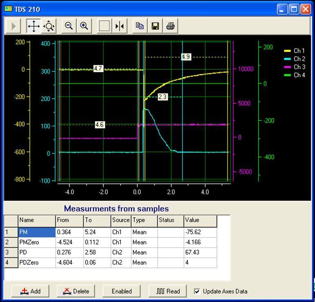Image resolution: width=315 pixels, height=302 pixels.
Task: Click the Value column header
Action: click(x=201, y=221)
